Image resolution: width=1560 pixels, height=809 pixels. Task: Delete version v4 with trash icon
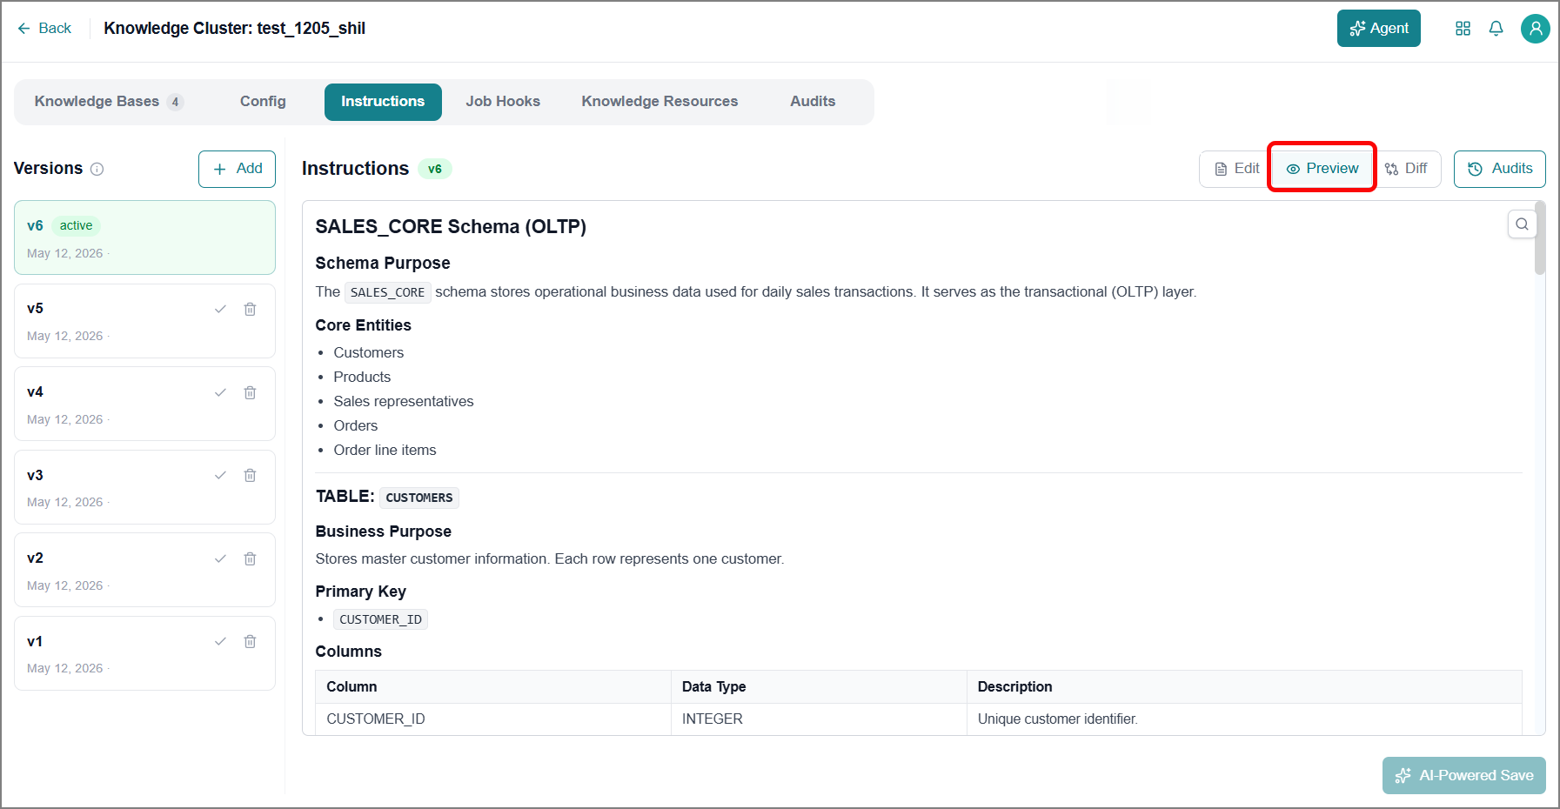[250, 392]
